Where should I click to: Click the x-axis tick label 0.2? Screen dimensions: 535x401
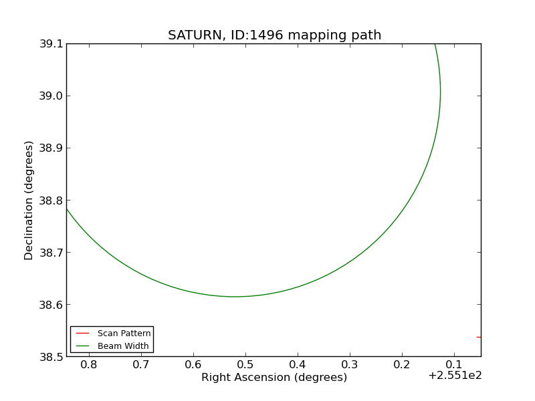pos(402,365)
